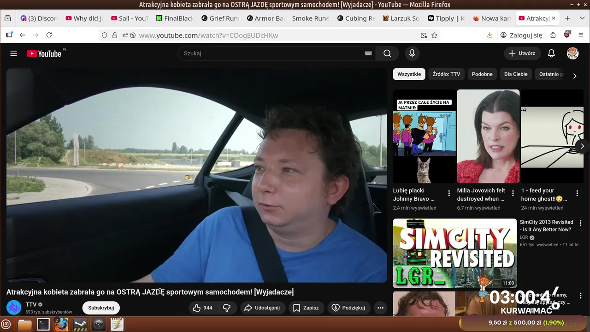Open the YouTube hamburger guide menu

[13, 53]
